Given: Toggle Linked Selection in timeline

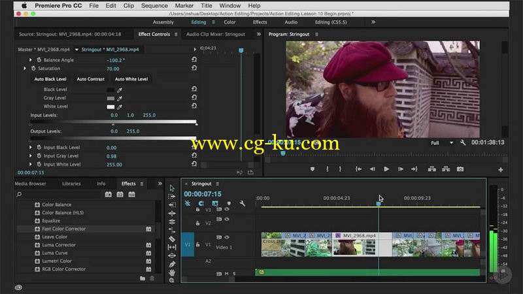Looking at the screenshot, I should pyautogui.click(x=215, y=203).
